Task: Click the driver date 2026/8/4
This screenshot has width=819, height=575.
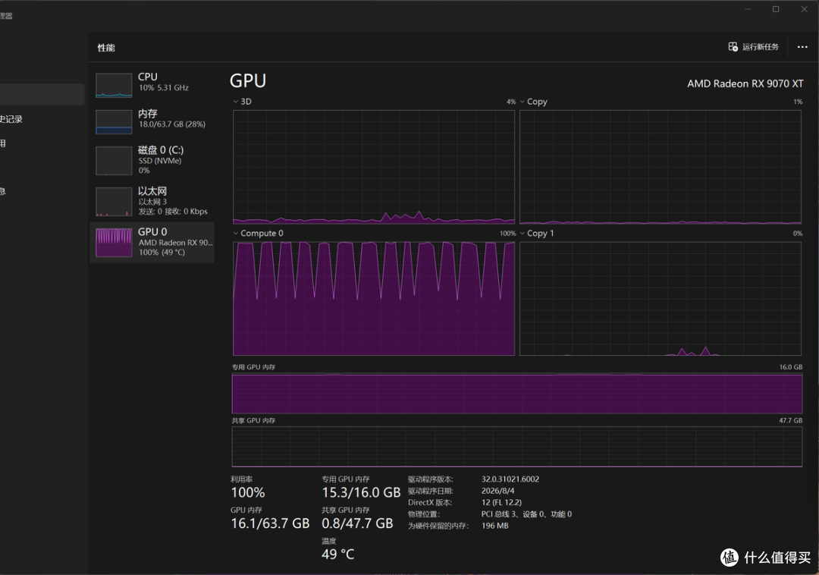Action: pyautogui.click(x=497, y=491)
